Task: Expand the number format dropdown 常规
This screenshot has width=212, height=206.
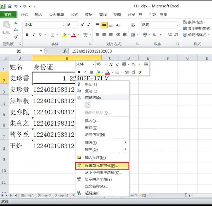Action: (x=177, y=25)
